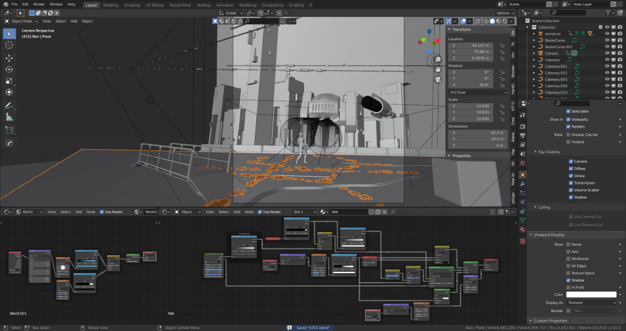Enable the Shadow Catcher checkbox
The width and height of the screenshot is (626, 331).
coord(569,135)
